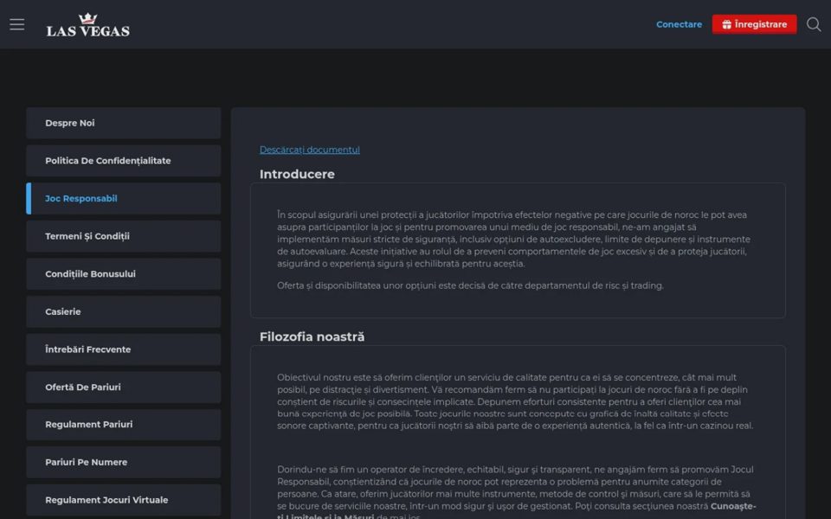Click the Filozofia noastră heading
This screenshot has width=831, height=519.
(x=312, y=336)
